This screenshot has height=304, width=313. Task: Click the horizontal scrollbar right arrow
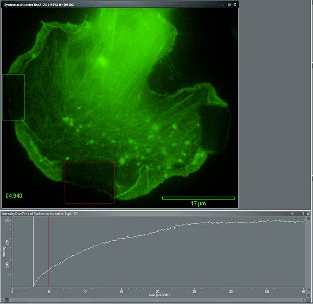(304, 300)
